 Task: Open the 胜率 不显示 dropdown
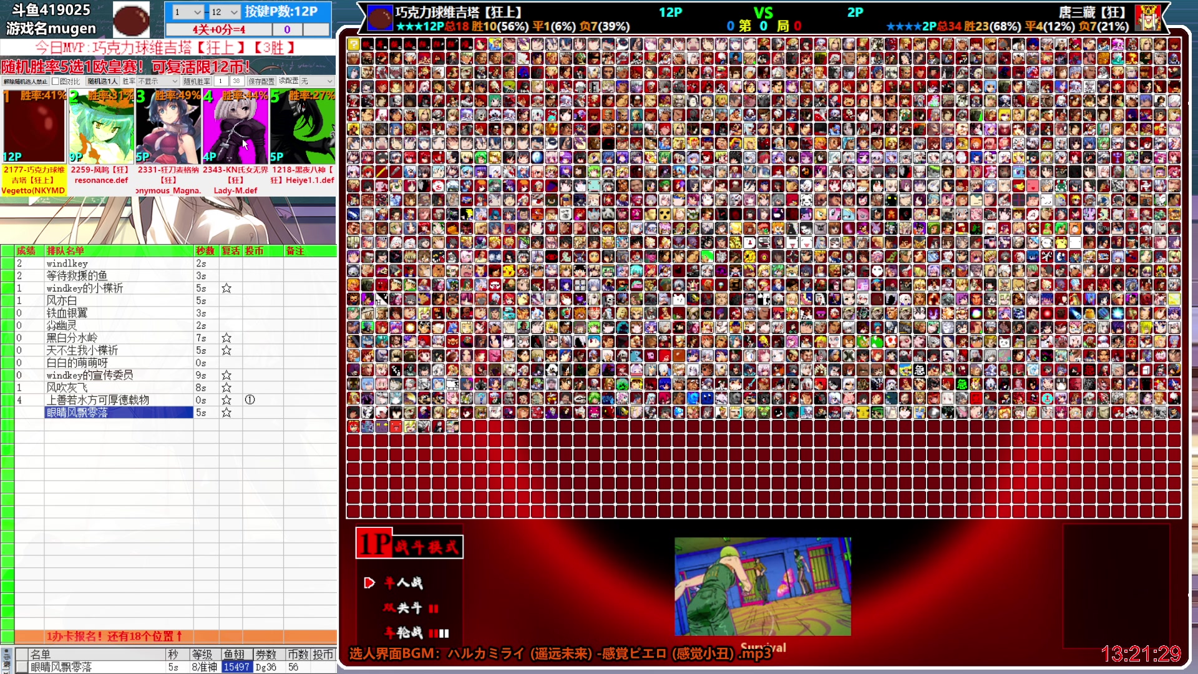(x=158, y=81)
